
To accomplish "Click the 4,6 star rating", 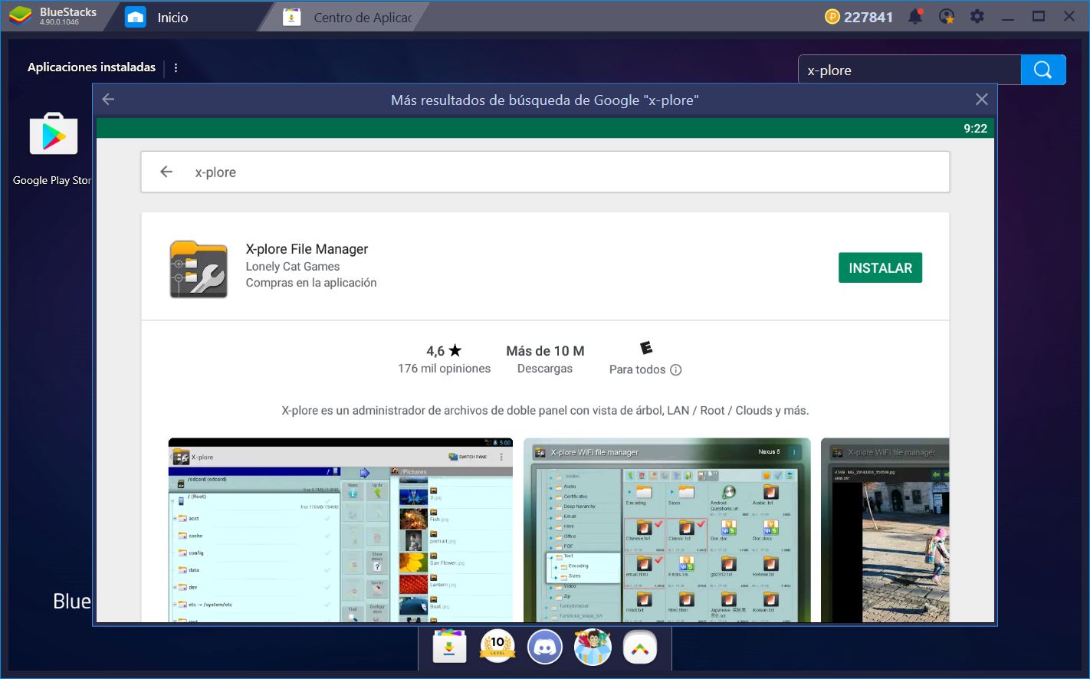I will point(444,351).
